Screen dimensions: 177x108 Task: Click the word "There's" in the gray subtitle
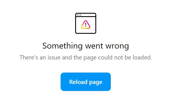pyautogui.click(x=29, y=57)
